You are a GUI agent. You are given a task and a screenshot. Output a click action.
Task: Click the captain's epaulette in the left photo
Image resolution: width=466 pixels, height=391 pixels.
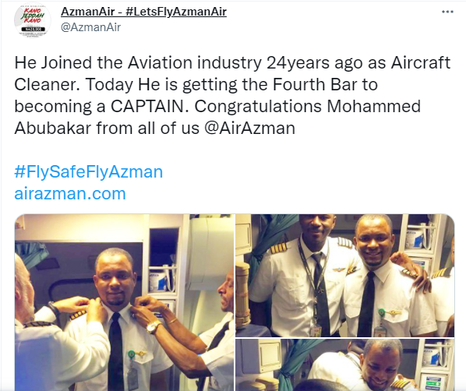[78, 315]
